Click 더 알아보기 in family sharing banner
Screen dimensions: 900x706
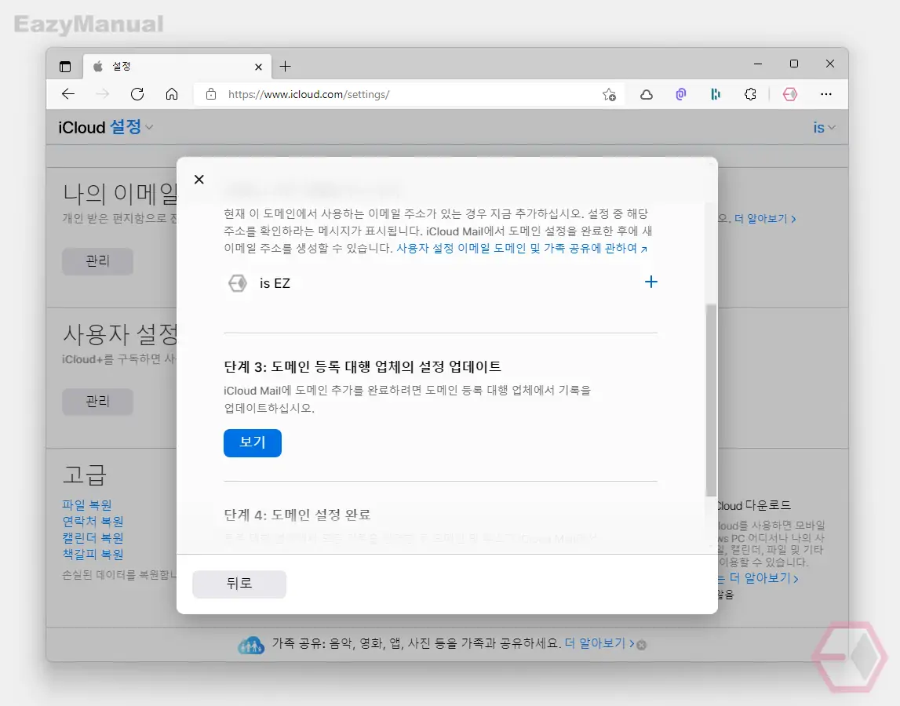point(599,643)
